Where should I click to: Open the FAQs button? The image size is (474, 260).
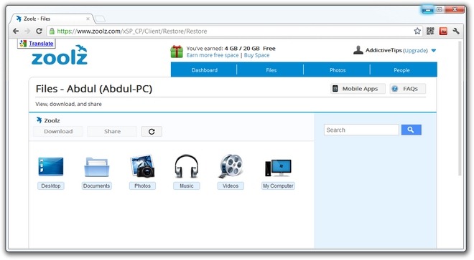(407, 89)
